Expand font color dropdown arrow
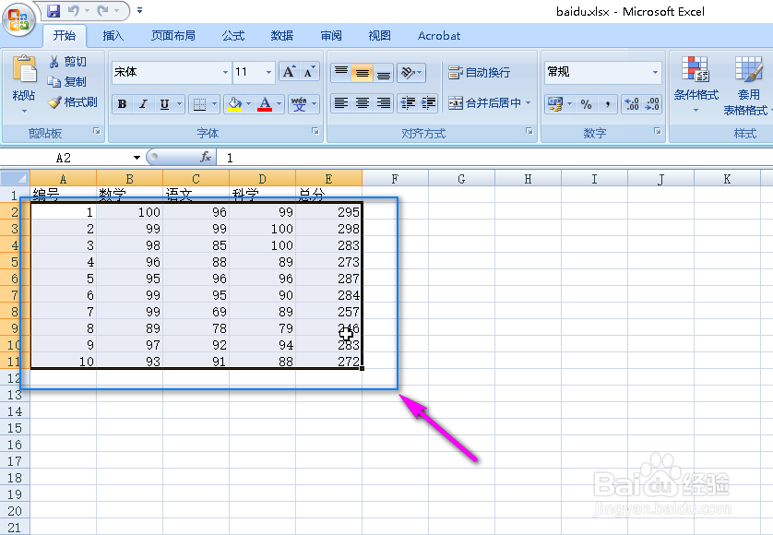 tap(279, 104)
